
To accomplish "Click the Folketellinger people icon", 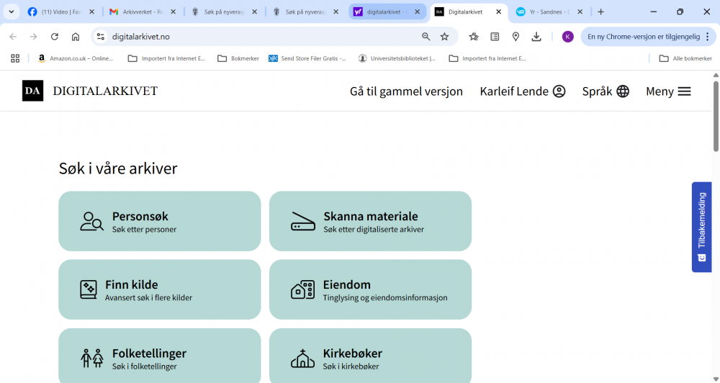I will coord(91,359).
